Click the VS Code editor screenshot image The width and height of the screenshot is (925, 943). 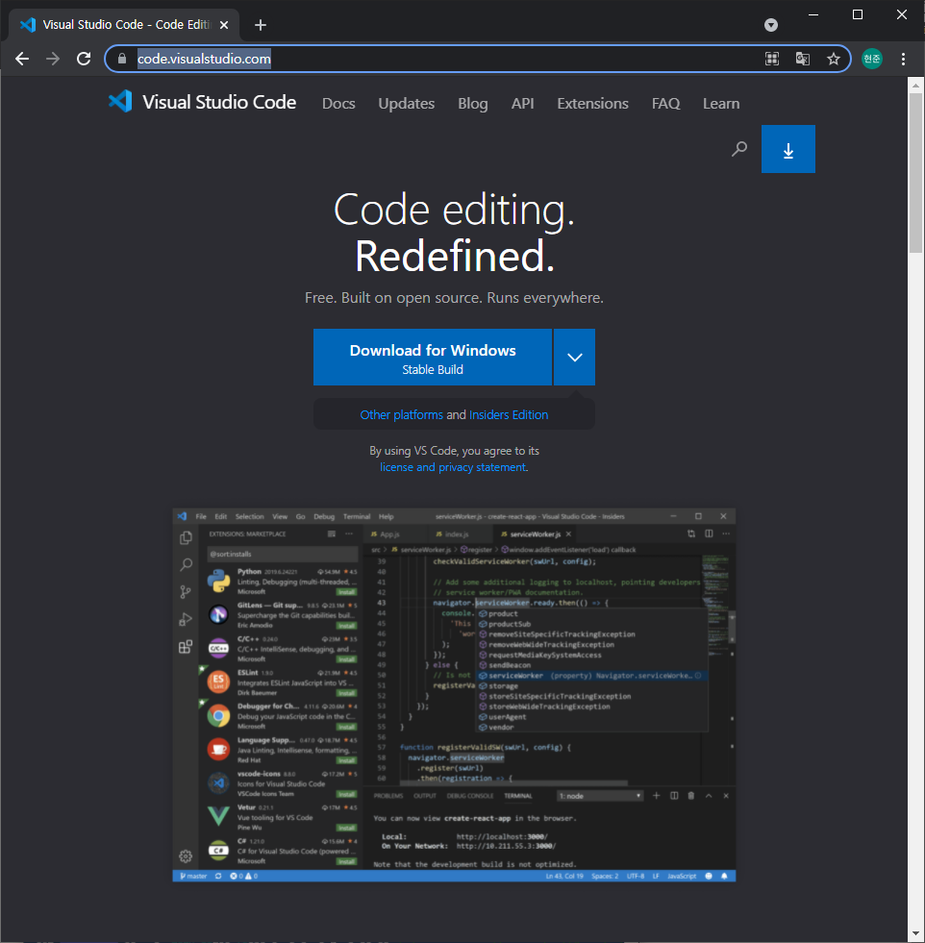click(454, 695)
